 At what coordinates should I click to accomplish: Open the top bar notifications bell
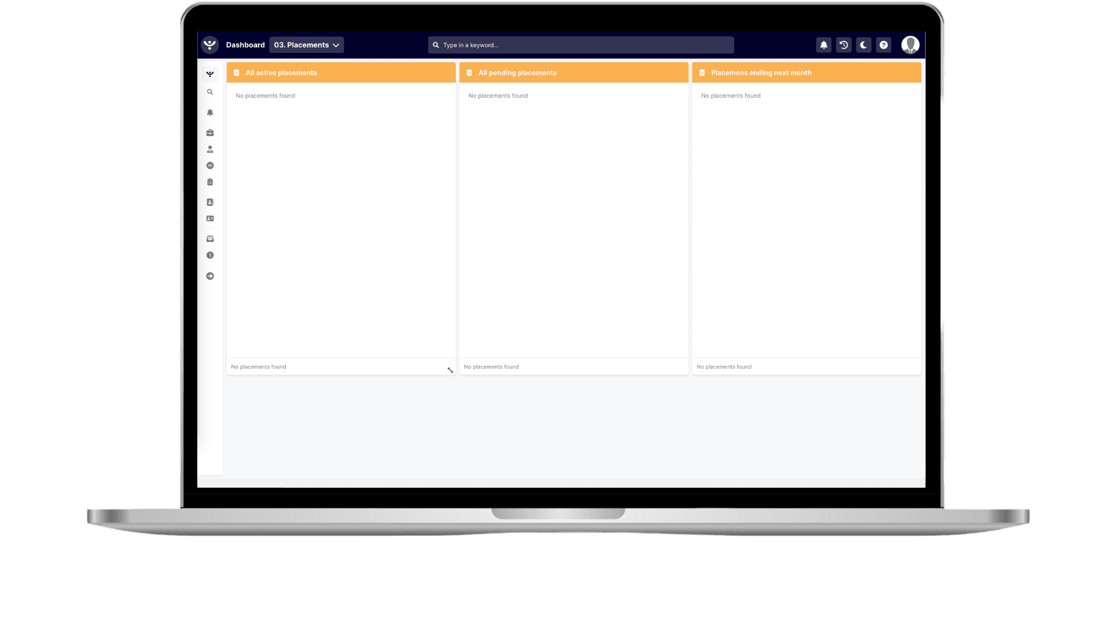click(824, 45)
